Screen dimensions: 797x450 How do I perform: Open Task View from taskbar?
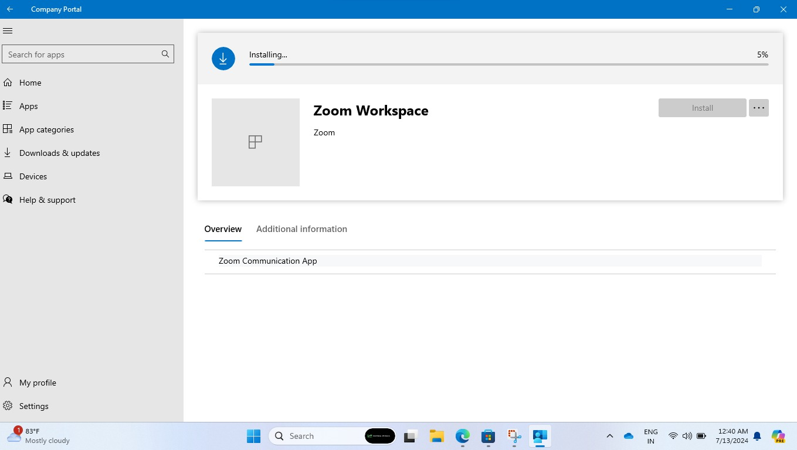410,436
